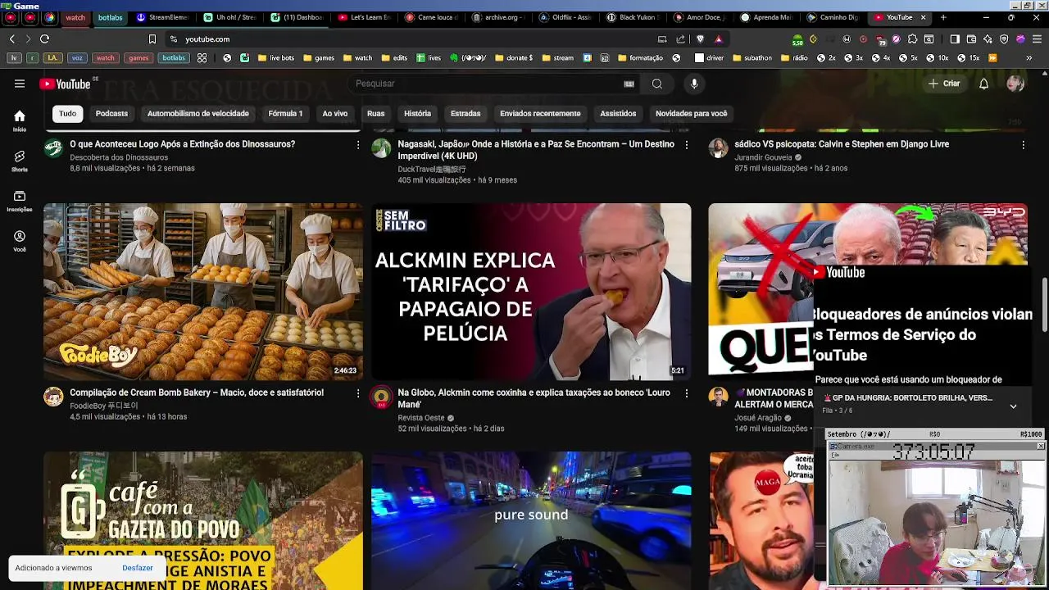Open the 'botlabs' bookmark button

(174, 58)
